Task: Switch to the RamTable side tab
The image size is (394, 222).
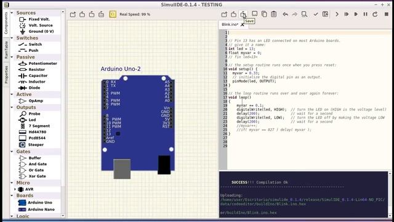Action: [x=6, y=50]
